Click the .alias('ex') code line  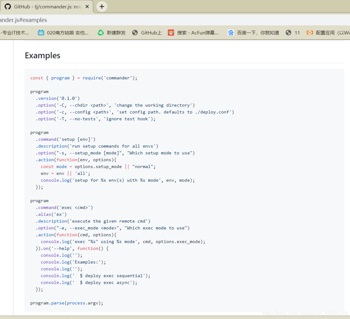tap(51, 214)
